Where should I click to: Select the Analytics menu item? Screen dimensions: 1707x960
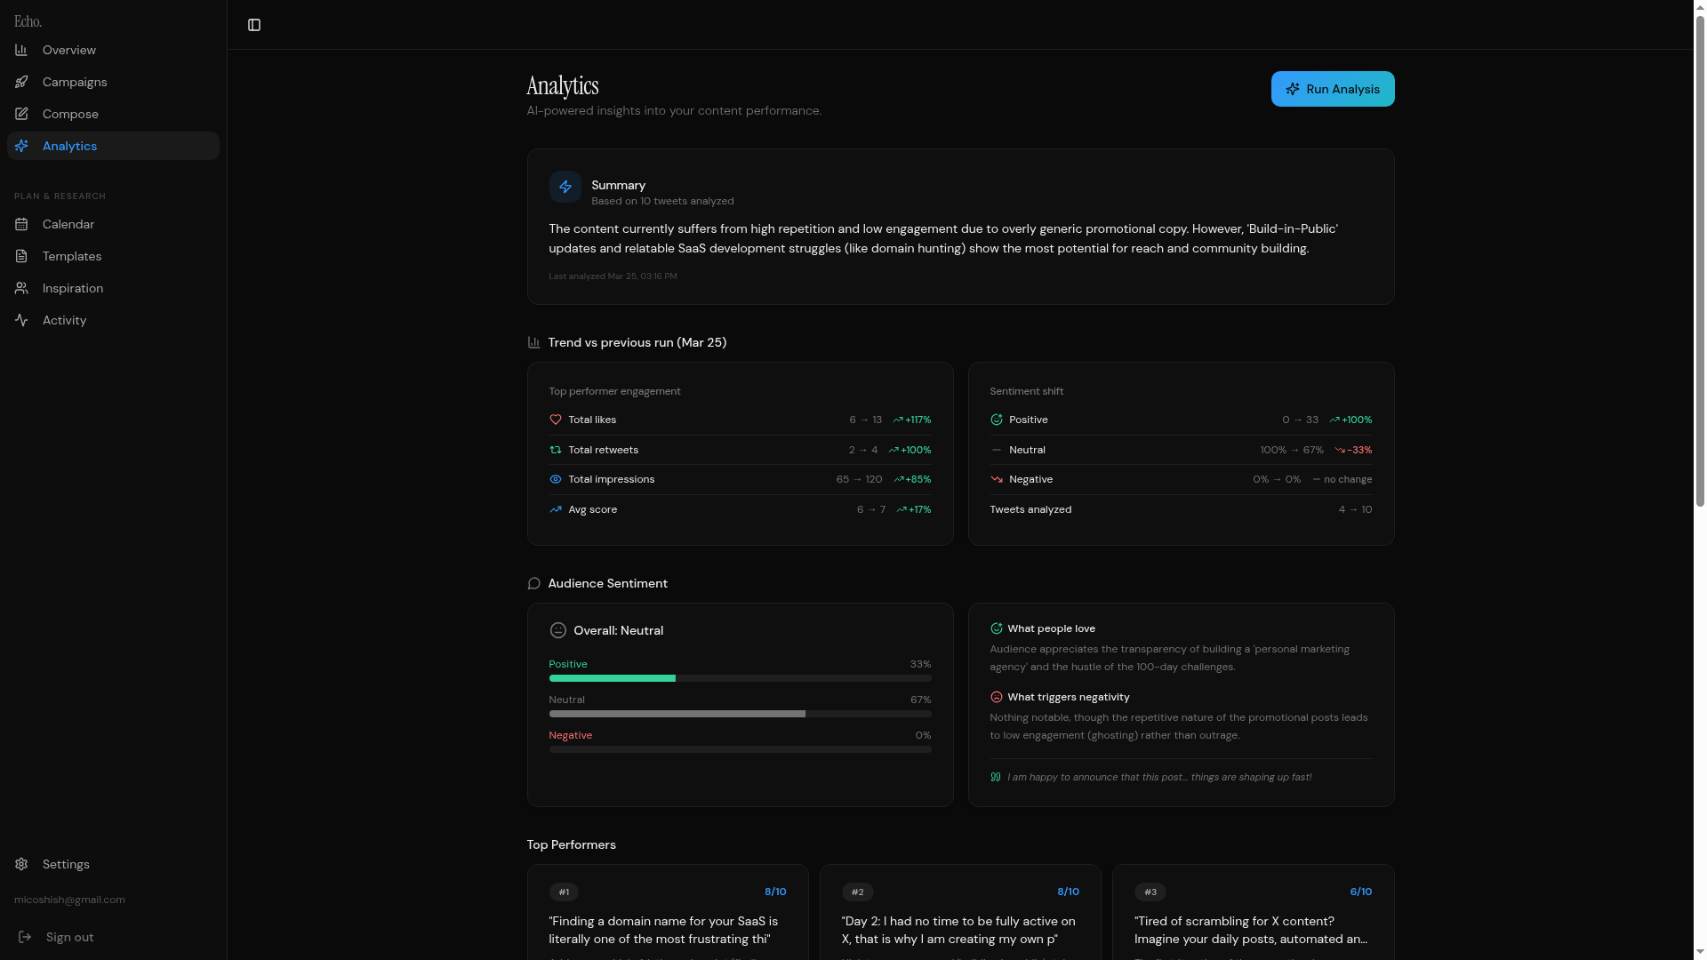[69, 146]
